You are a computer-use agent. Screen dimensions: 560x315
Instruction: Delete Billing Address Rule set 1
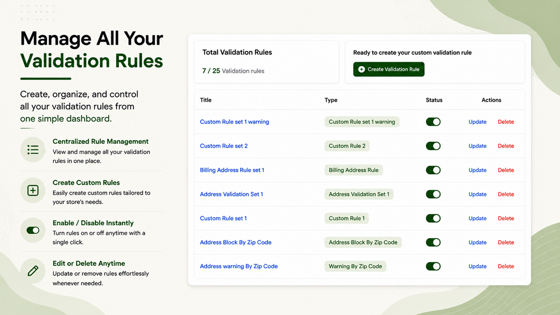click(506, 170)
